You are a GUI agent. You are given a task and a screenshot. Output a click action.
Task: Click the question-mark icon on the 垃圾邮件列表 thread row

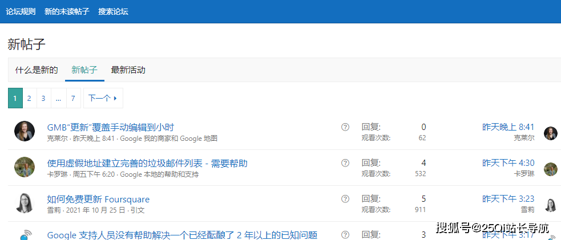(345, 163)
